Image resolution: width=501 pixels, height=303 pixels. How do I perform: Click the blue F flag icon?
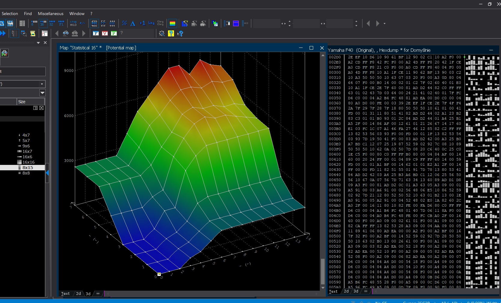96,33
